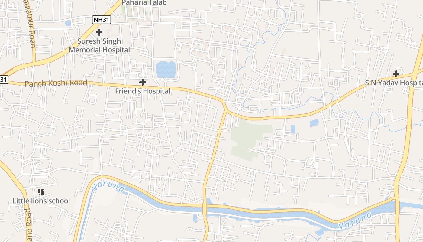Click the Little lions school icon
Screen dimensions: 423x242
coord(41,192)
